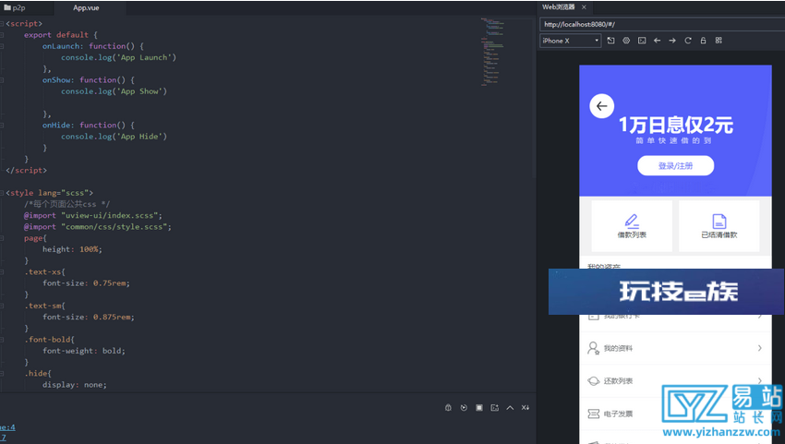This screenshot has width=785, height=444.
Task: Collapse the console panel with the chevron
Action: 510,407
